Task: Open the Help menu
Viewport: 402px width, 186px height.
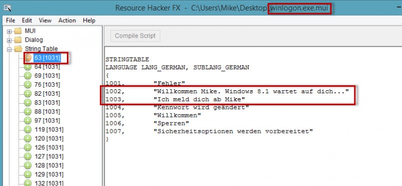Action: coord(89,21)
